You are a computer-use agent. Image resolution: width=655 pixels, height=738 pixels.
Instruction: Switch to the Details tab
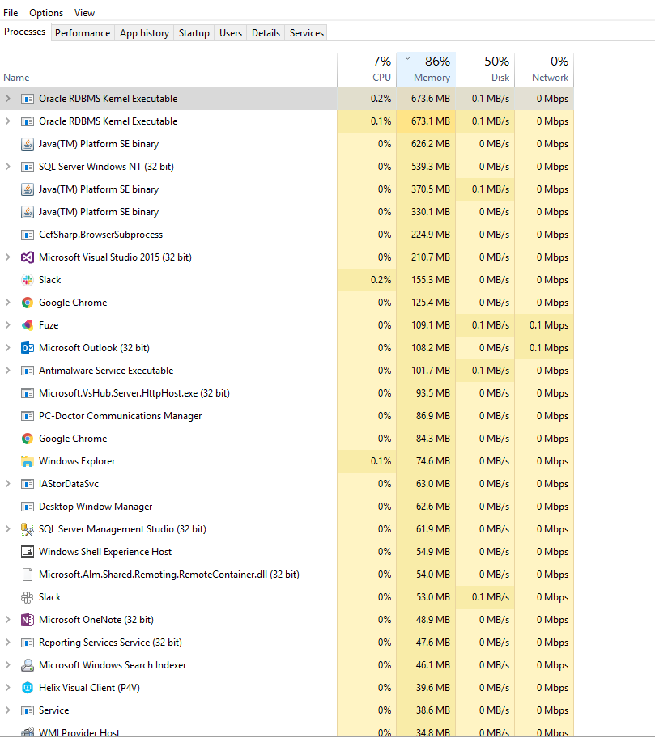click(266, 33)
